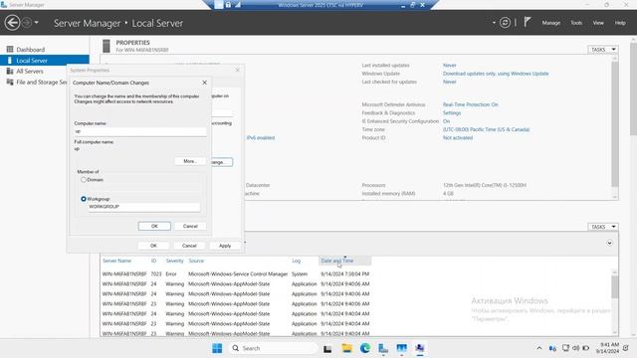Click the All Servers icon
Screen dimensions: 637x358
pos(10,71)
